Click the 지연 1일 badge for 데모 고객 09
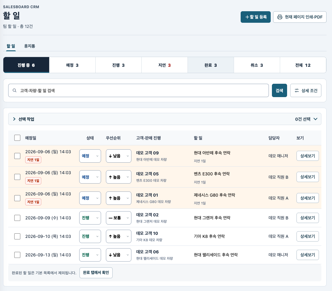This screenshot has height=291, width=332. pyautogui.click(x=33, y=160)
